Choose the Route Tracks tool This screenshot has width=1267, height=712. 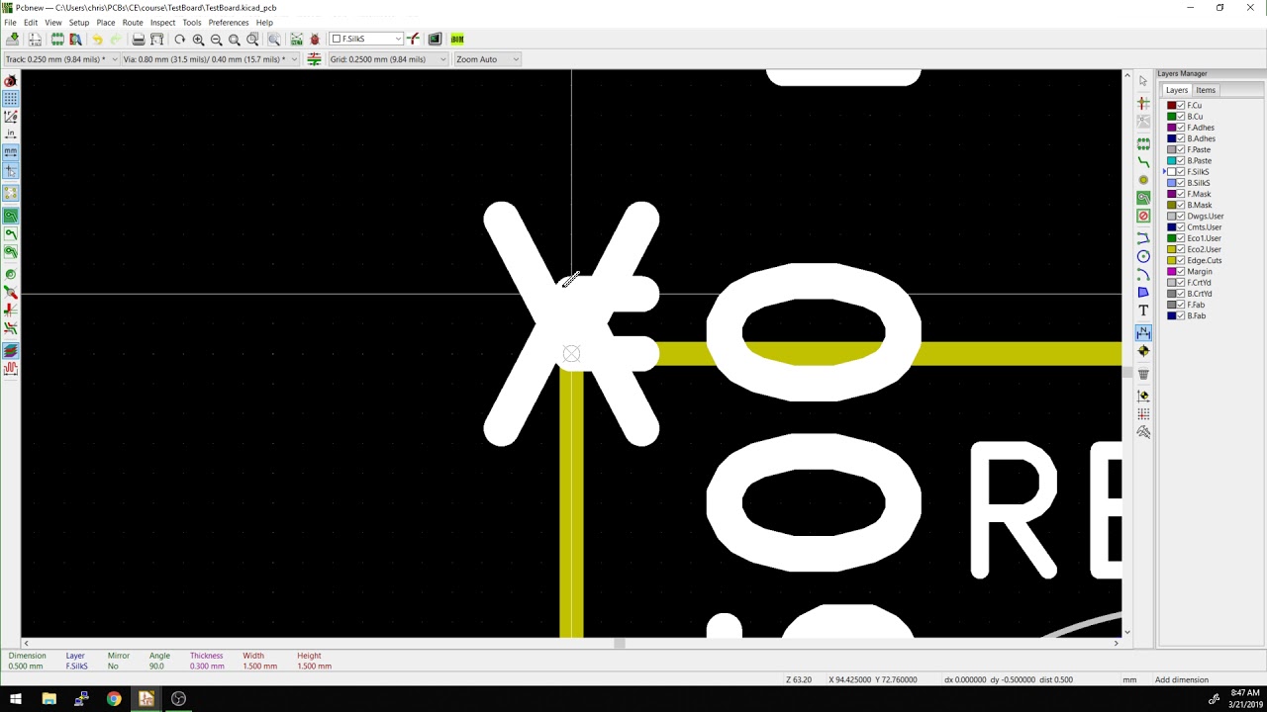point(1143,161)
